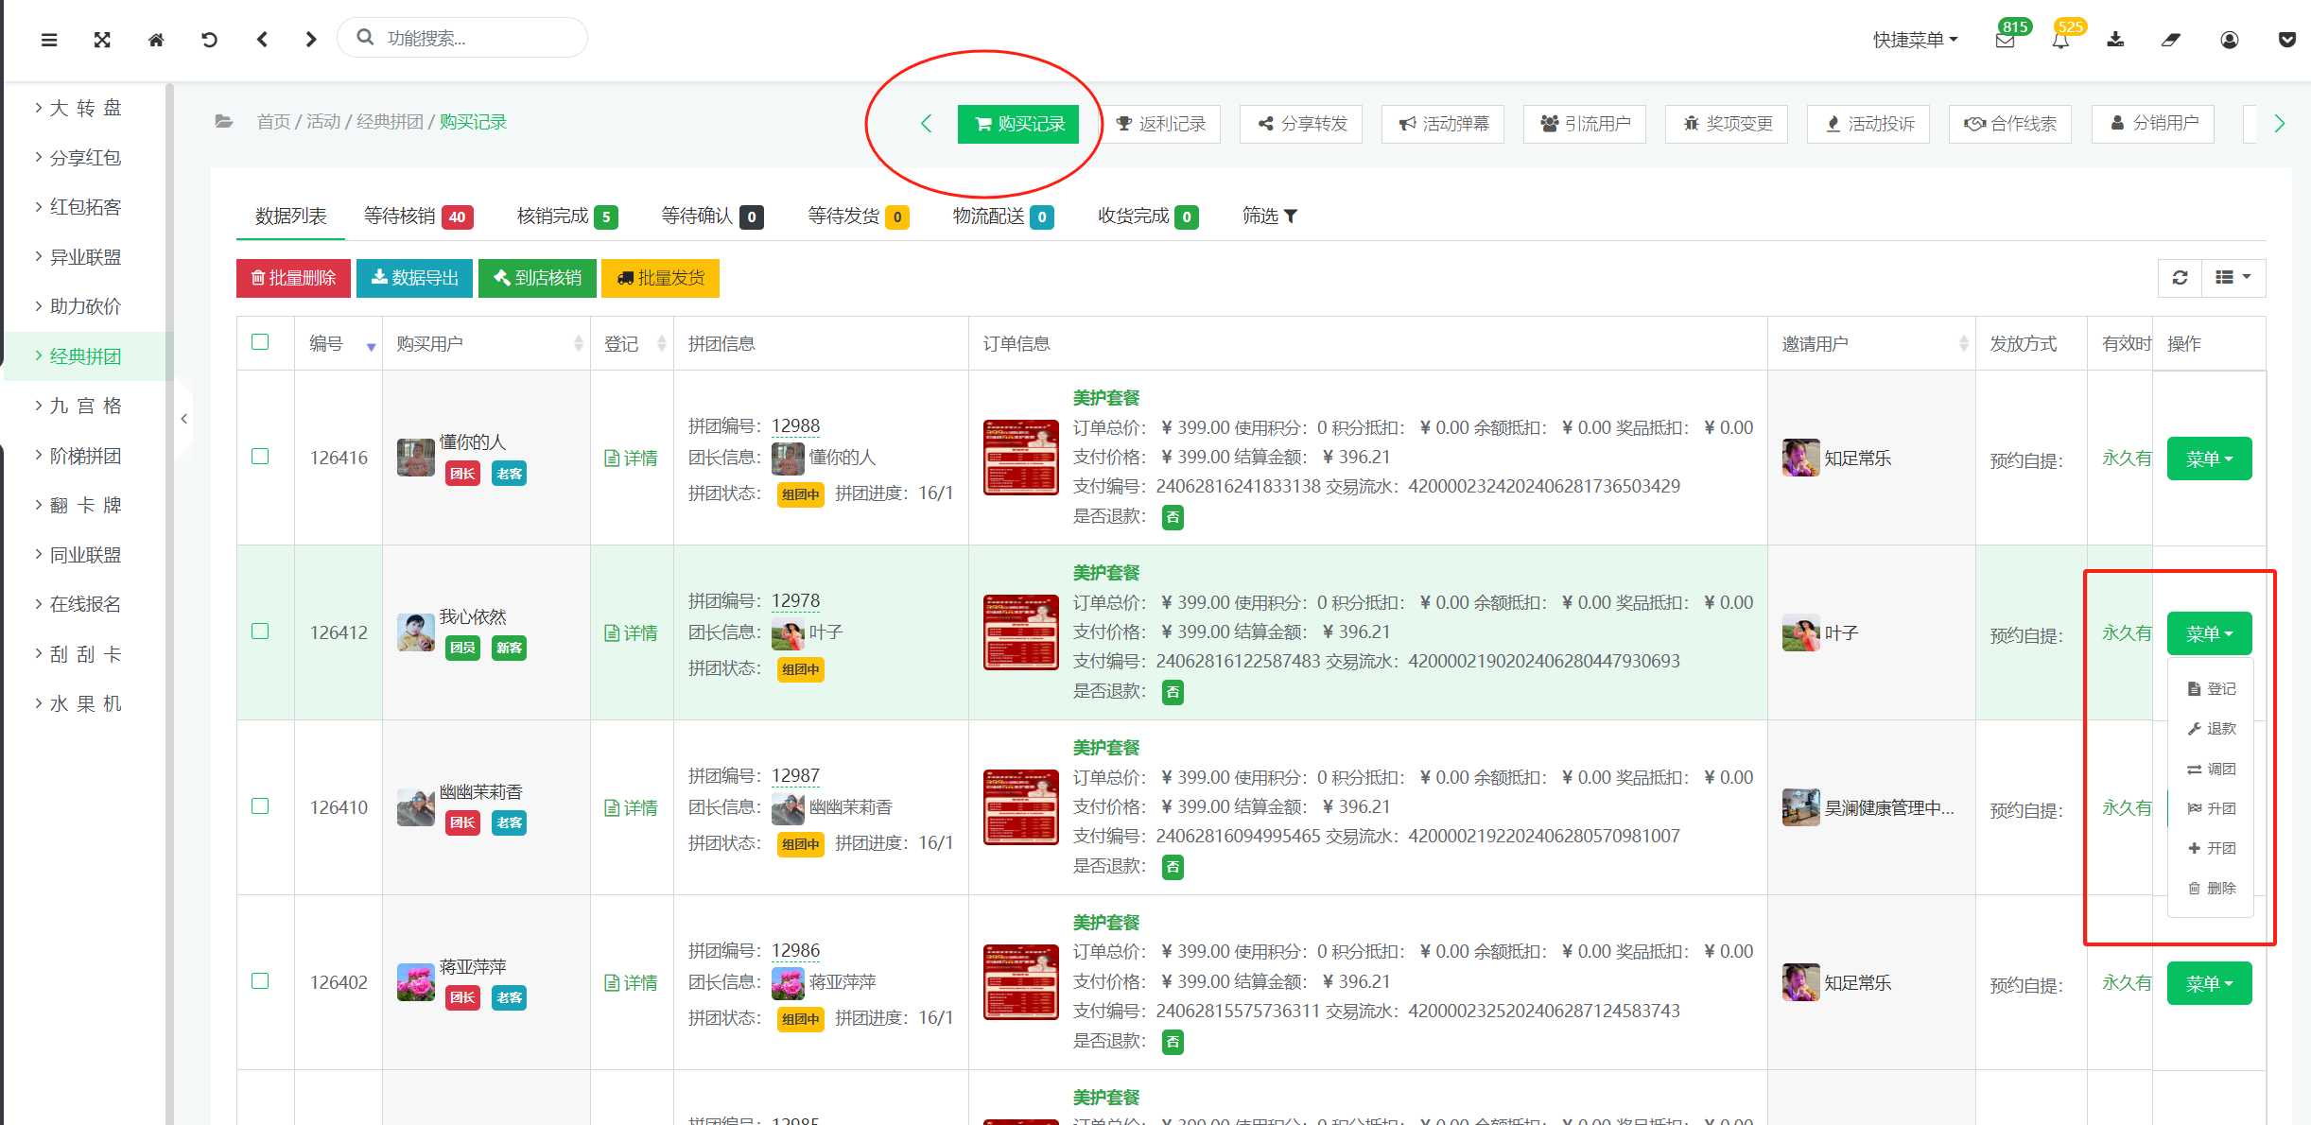Screen dimensions: 2311x1125
Task: Open 拼团编号 12988 link
Action: pyautogui.click(x=795, y=426)
